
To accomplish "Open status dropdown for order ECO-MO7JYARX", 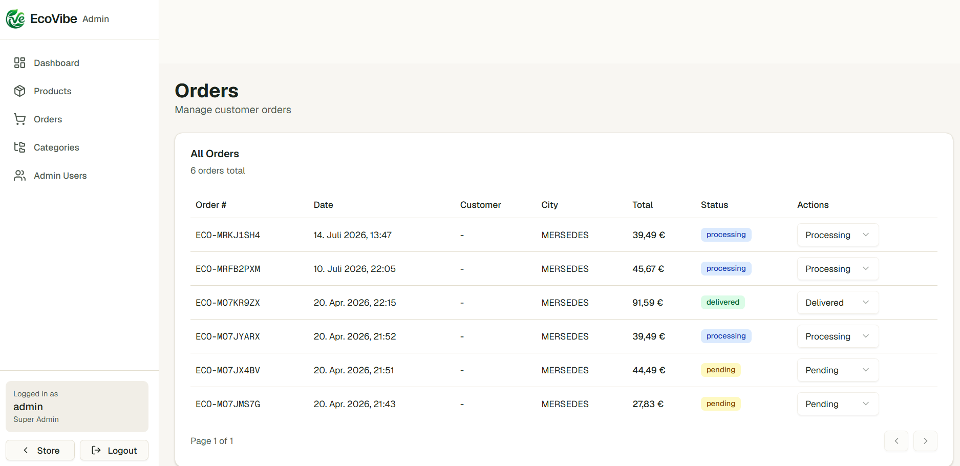I will click(838, 336).
